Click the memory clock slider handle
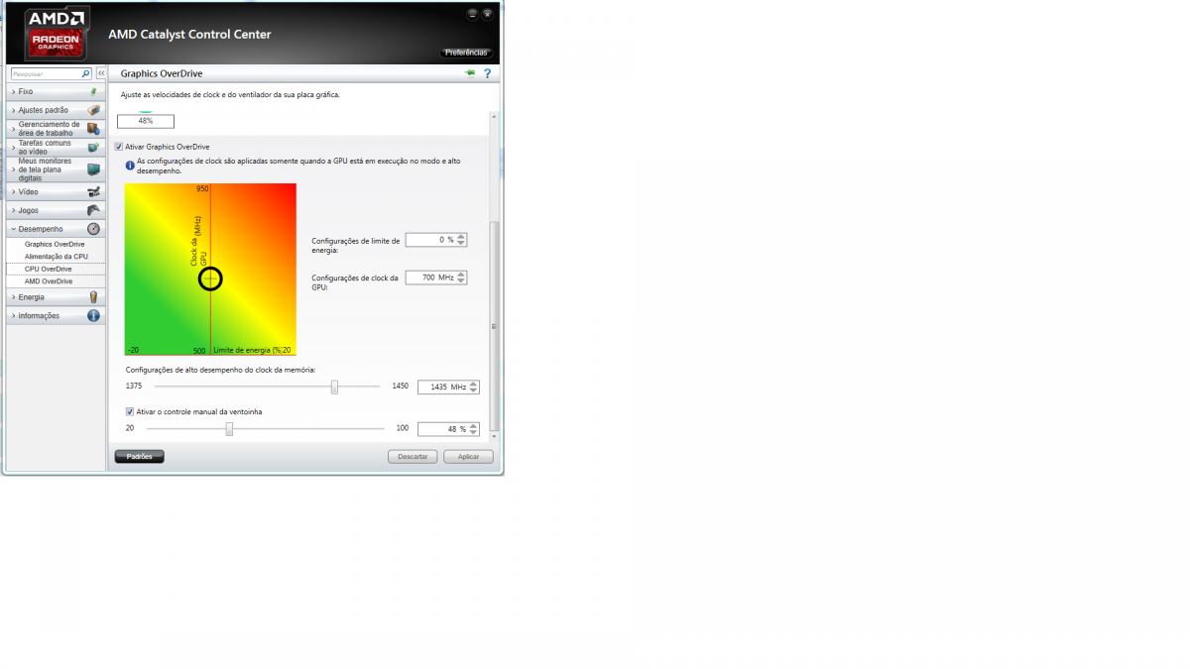Viewport: 1190px width, 669px height. tap(334, 387)
